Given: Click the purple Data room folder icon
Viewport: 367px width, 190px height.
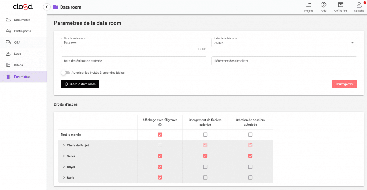Looking at the screenshot, I should [x=56, y=7].
